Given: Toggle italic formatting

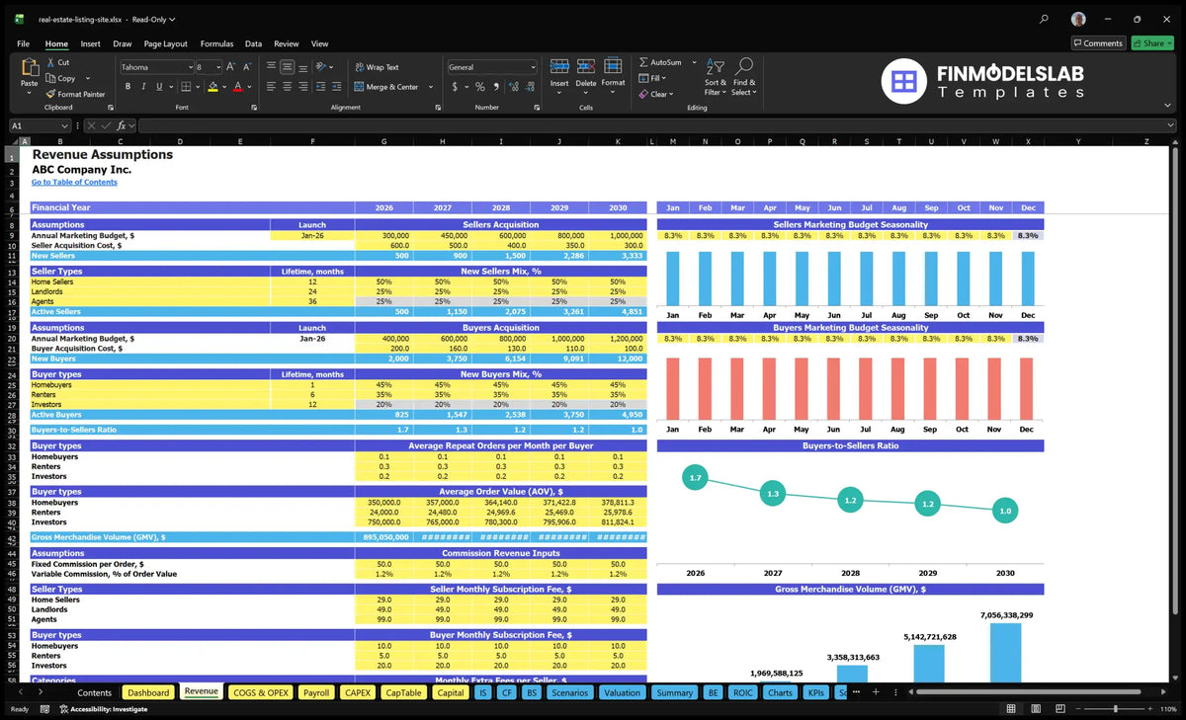Looking at the screenshot, I should tap(142, 87).
